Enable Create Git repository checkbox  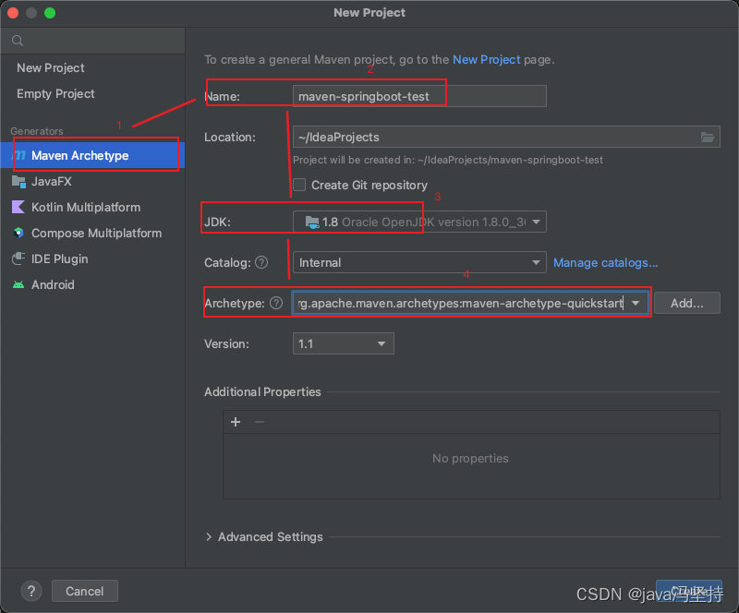pos(299,185)
